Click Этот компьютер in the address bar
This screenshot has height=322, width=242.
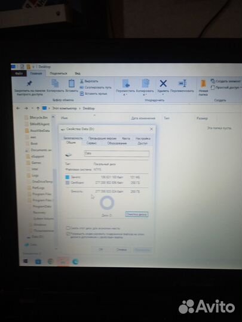65,108
